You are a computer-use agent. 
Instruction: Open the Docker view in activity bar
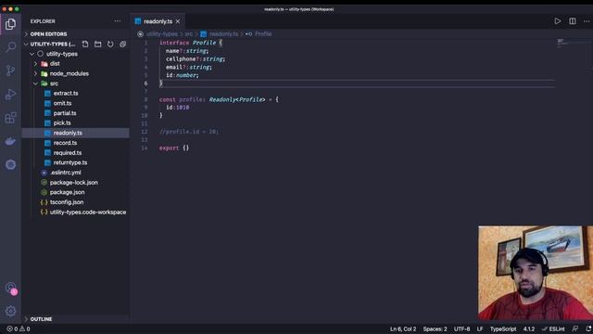tap(10, 141)
